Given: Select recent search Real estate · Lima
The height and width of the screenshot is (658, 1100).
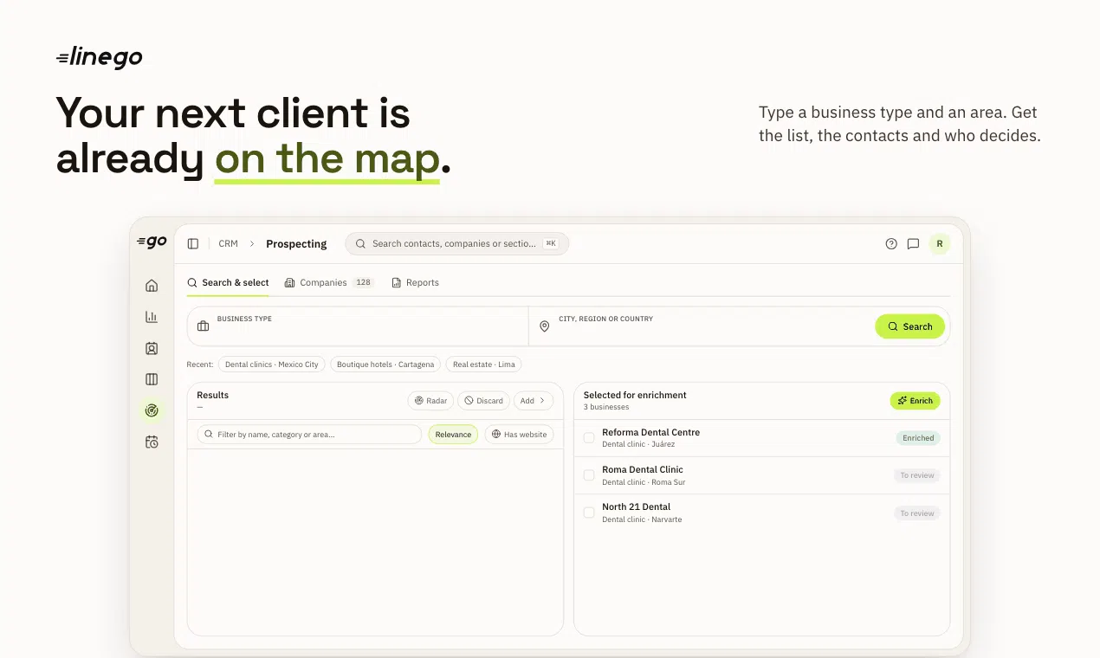Looking at the screenshot, I should [x=484, y=364].
